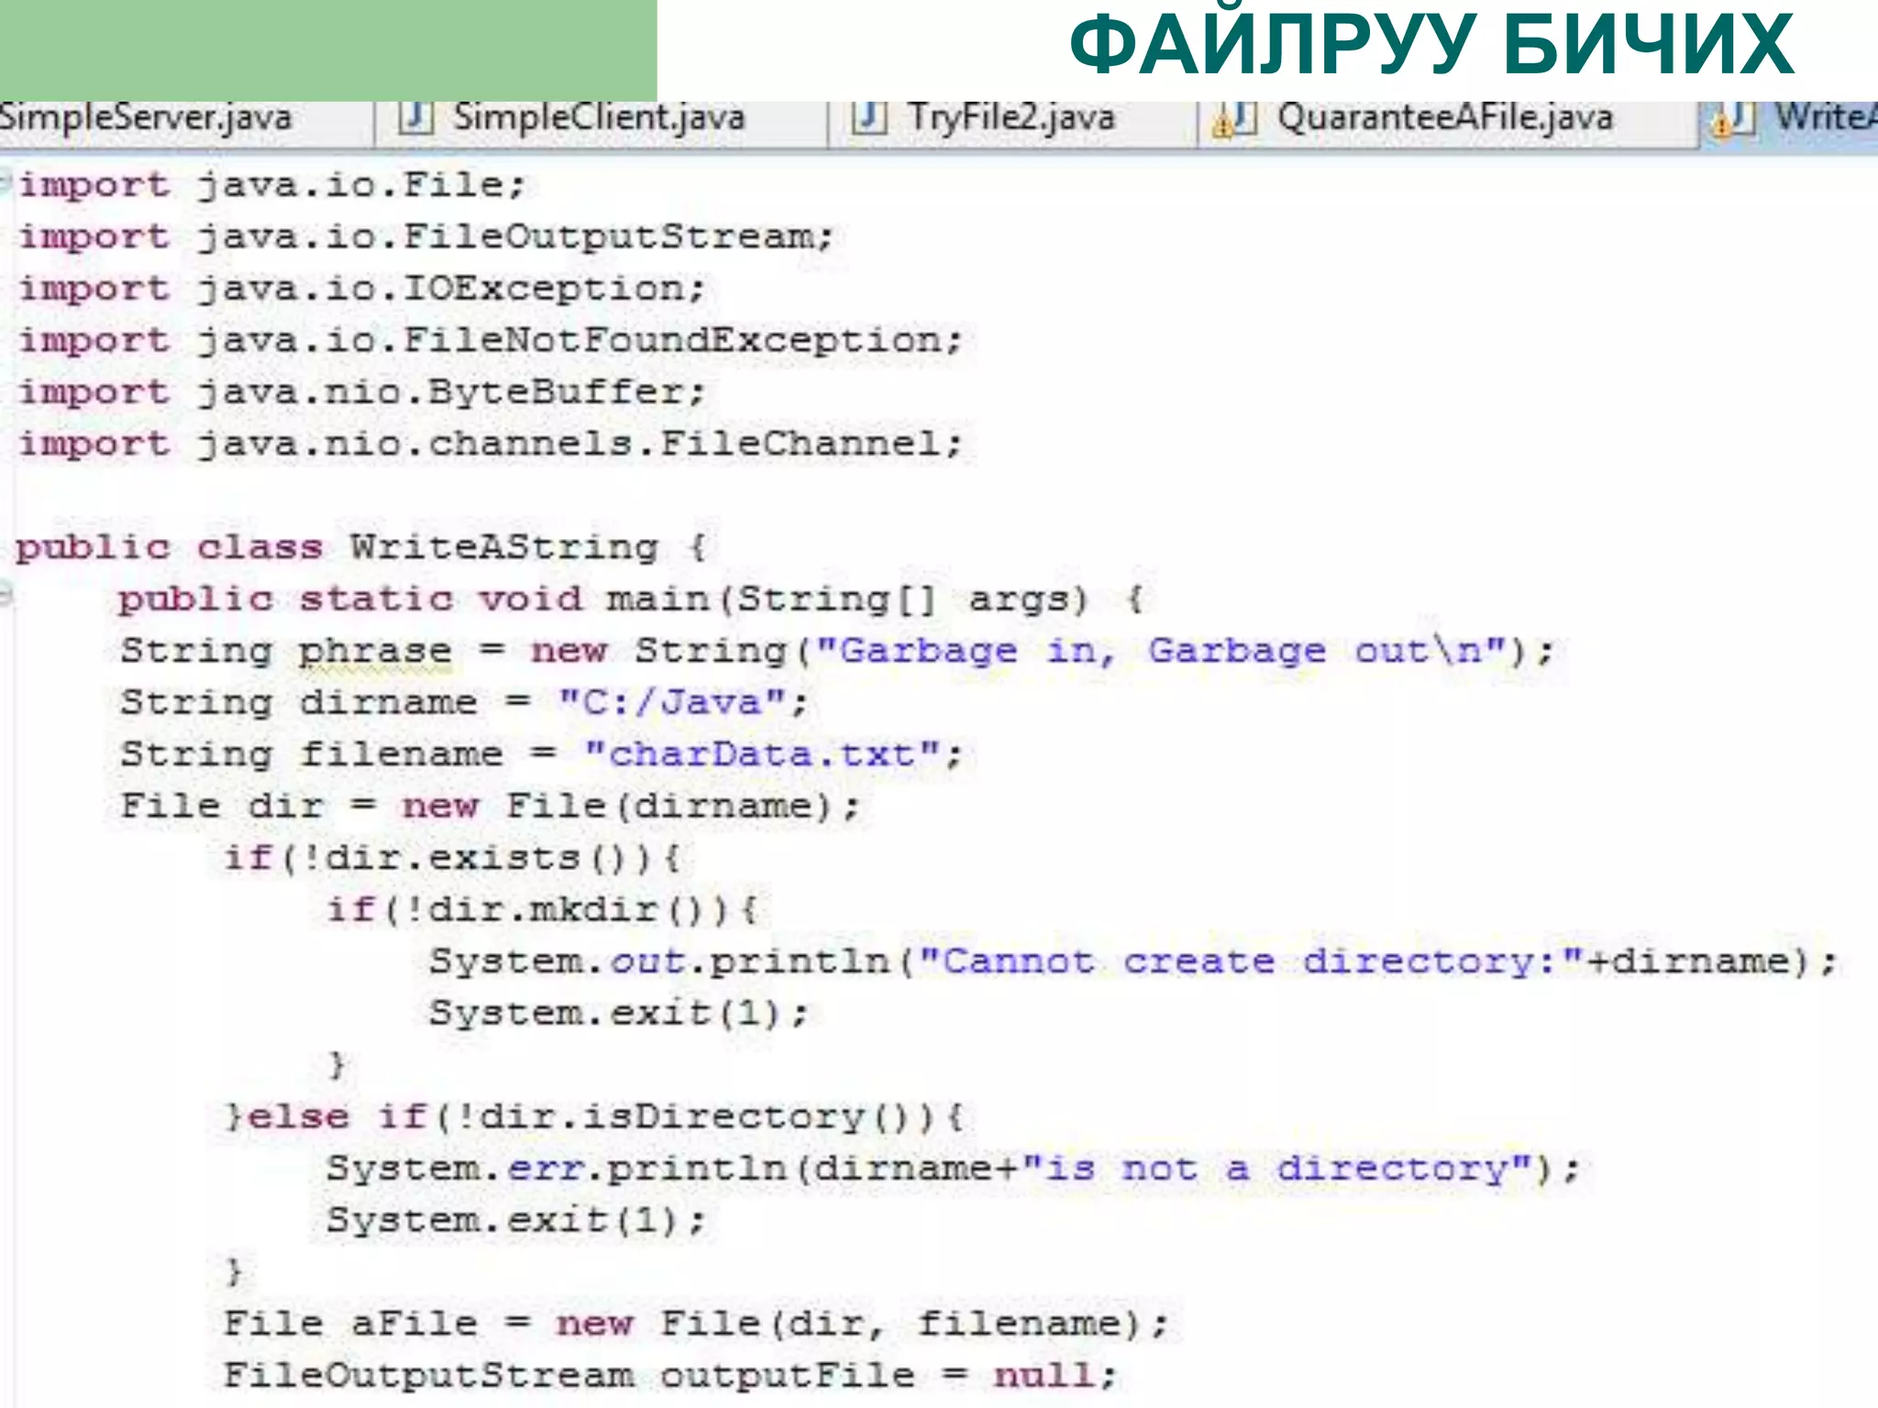Click the line 'if(!dir.exists()){'
The width and height of the screenshot is (1878, 1408).
tap(452, 859)
